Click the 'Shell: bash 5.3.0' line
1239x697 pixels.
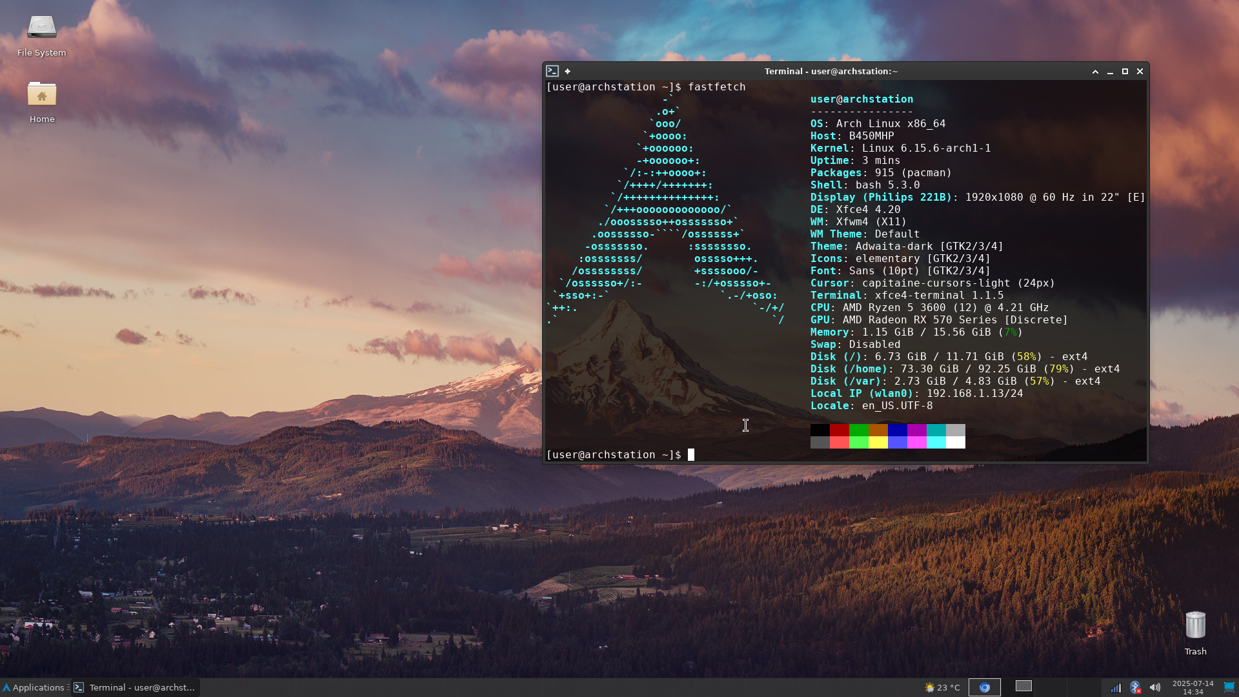point(865,185)
